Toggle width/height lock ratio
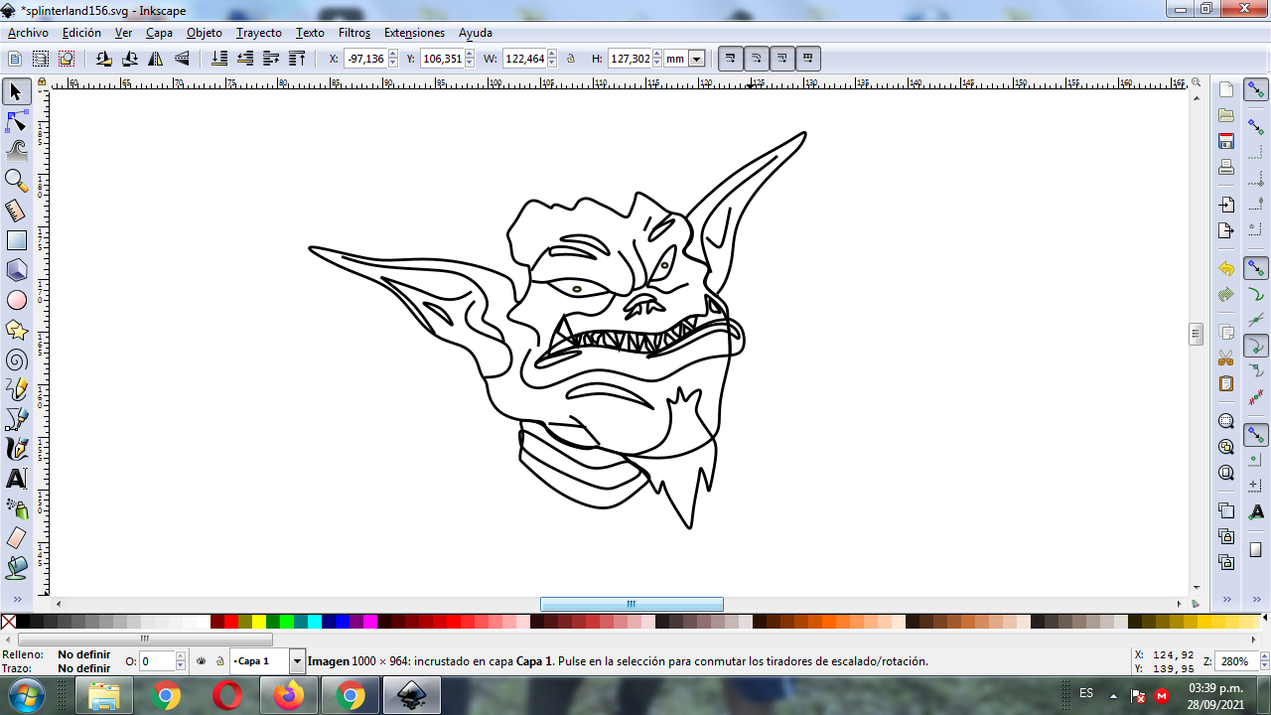This screenshot has width=1271, height=715. pyautogui.click(x=571, y=59)
